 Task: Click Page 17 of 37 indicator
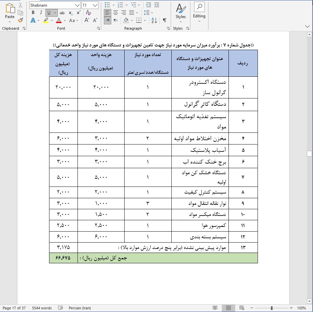point(14,308)
